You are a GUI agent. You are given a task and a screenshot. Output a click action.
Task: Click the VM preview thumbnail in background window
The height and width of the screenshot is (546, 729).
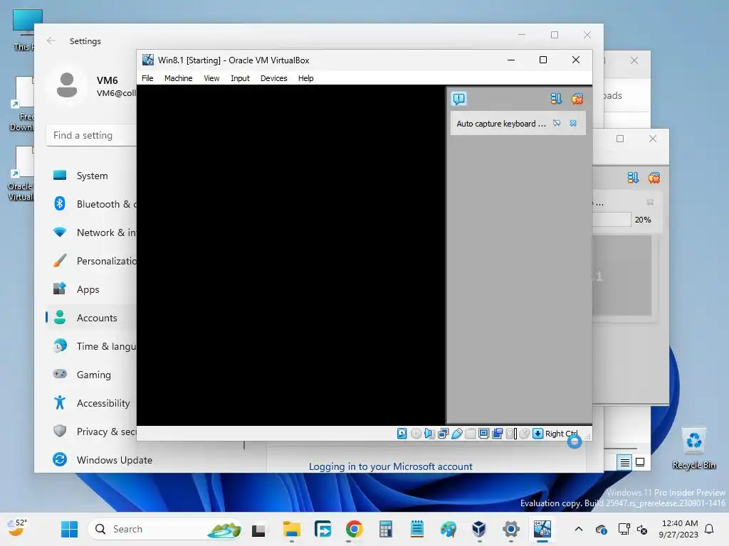[622, 275]
